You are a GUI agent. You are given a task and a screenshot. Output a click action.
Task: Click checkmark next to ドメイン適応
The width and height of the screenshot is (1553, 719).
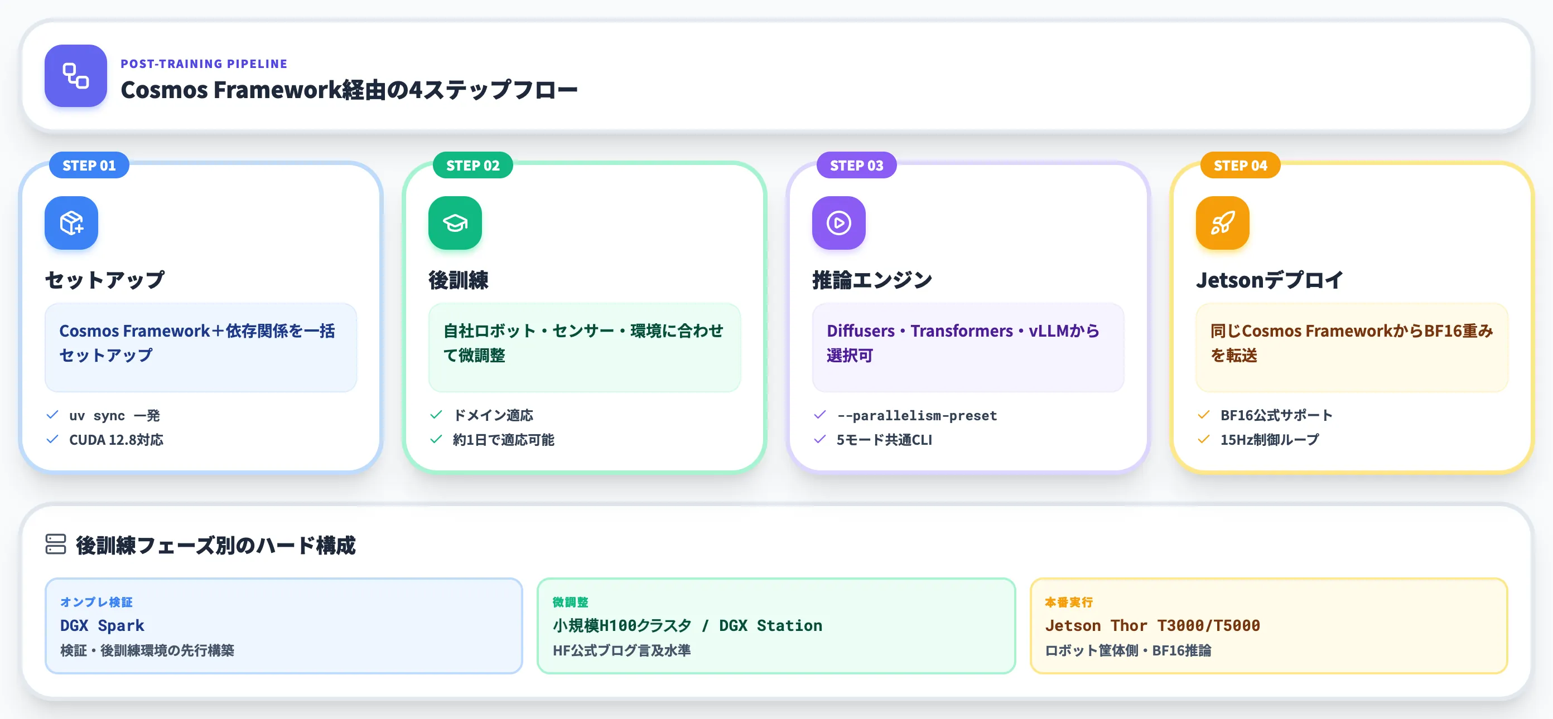point(436,415)
